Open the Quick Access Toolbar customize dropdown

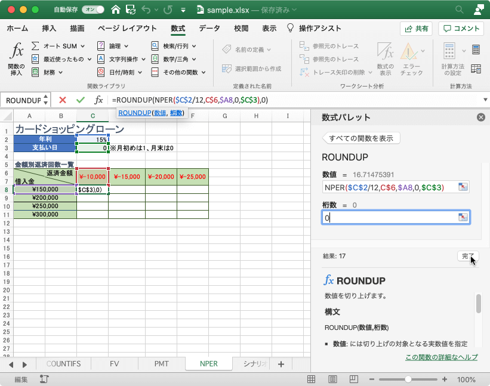(183, 10)
